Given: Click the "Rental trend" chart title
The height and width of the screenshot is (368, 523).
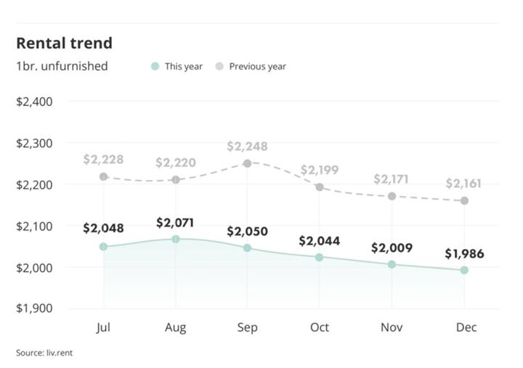Looking at the screenshot, I should coord(64,43).
